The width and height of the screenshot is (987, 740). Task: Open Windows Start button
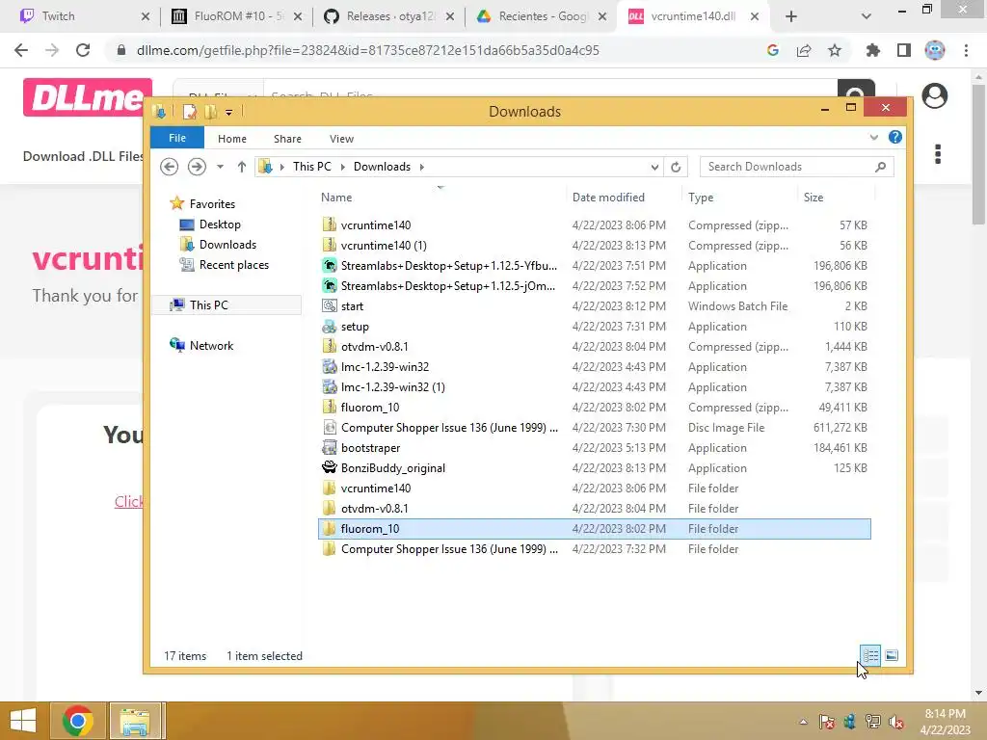click(23, 721)
